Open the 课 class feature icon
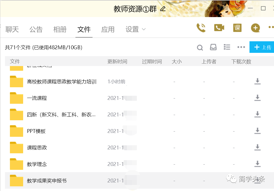Image resolution: width=274 pixels, height=191 pixels. [x=237, y=28]
